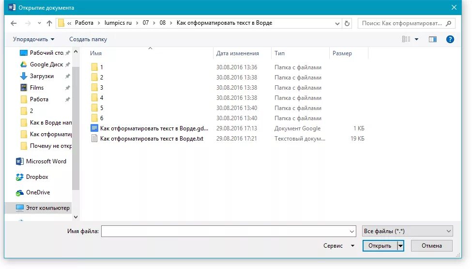Expand the address bar history dropdown
The height and width of the screenshot is (269, 472).
coord(337,23)
